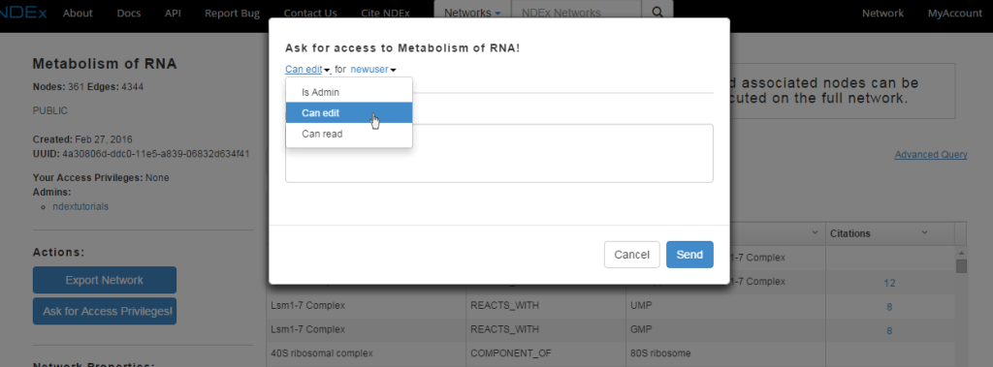This screenshot has height=367, width=993.
Task: Open the Docs menu item
Action: (x=129, y=13)
